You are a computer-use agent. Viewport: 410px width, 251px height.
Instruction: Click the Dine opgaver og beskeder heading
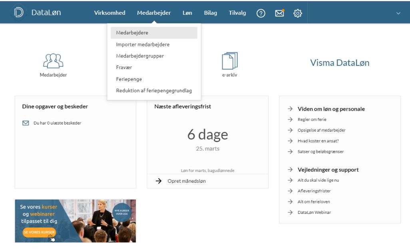click(55, 106)
